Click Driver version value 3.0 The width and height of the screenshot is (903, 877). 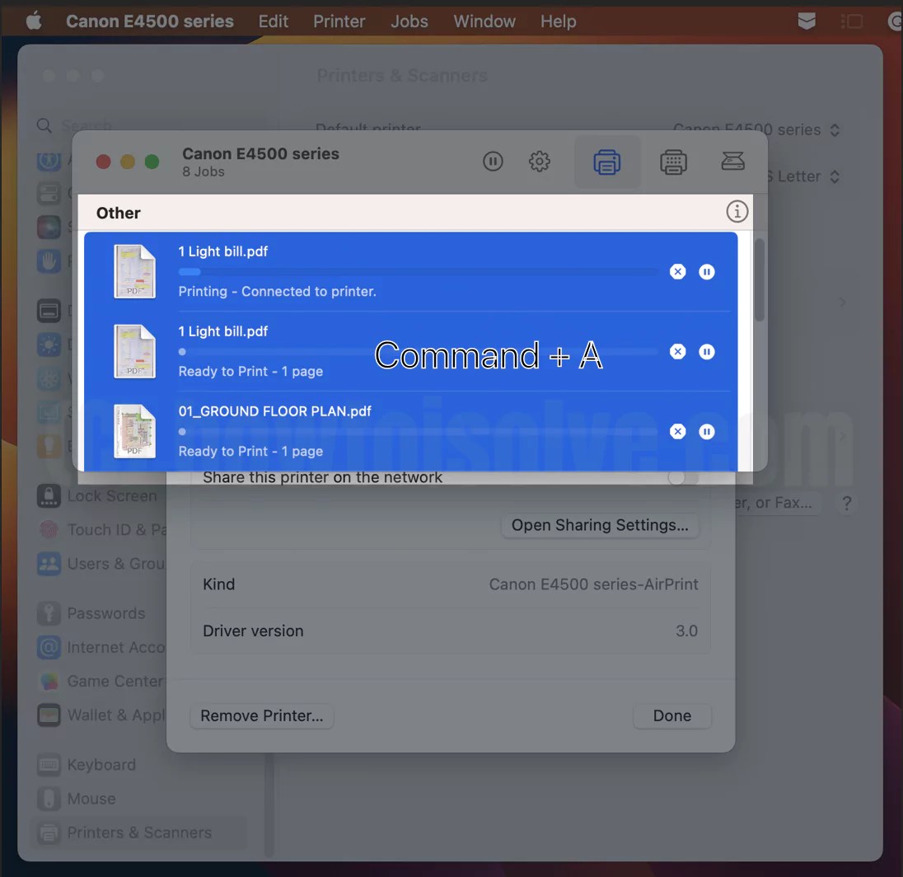tap(686, 631)
